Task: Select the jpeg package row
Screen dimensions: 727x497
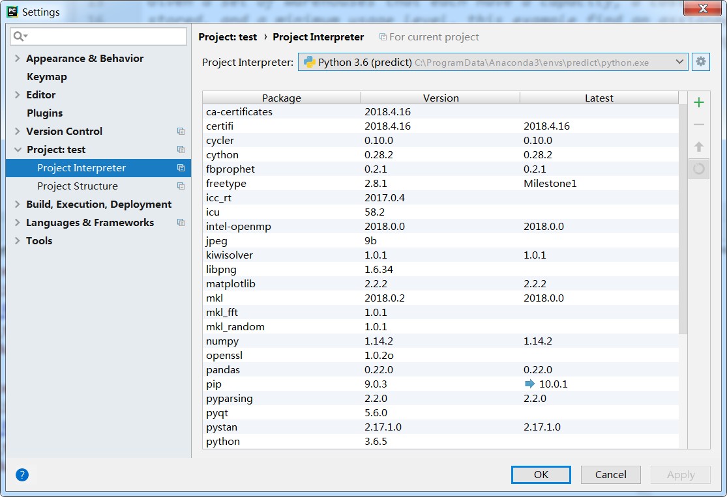Action: tap(441, 241)
